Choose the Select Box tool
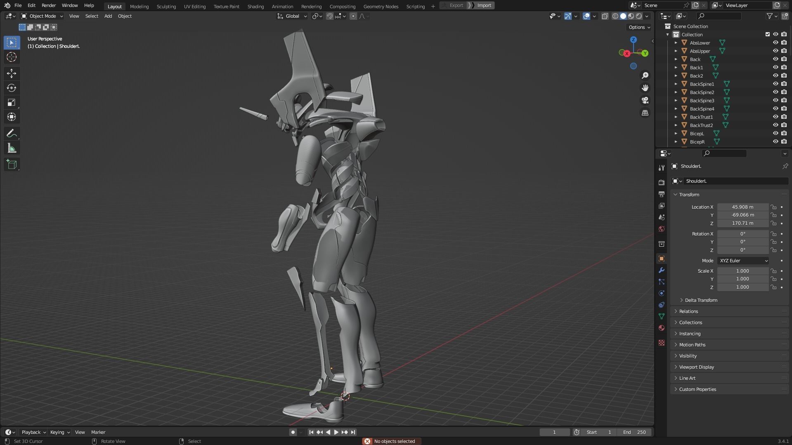Screen dimensions: 792x445 coord(12,42)
